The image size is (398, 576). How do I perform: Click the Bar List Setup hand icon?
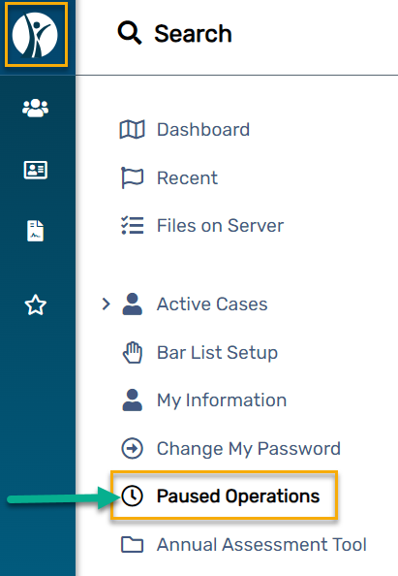tap(132, 353)
